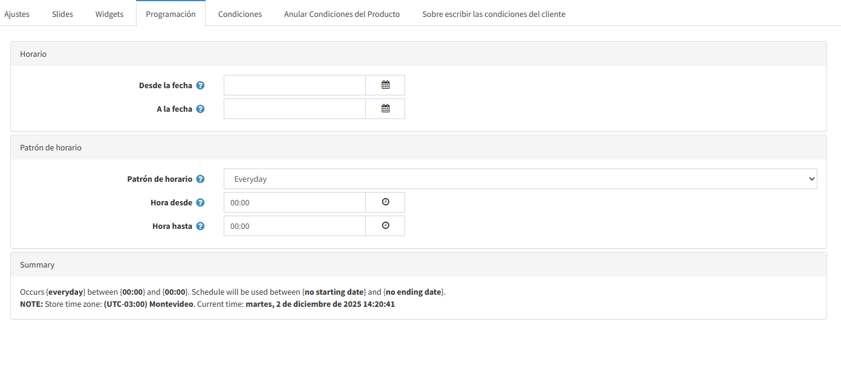Click help icon next to Desde la fecha
The image size is (841, 366).
point(200,86)
